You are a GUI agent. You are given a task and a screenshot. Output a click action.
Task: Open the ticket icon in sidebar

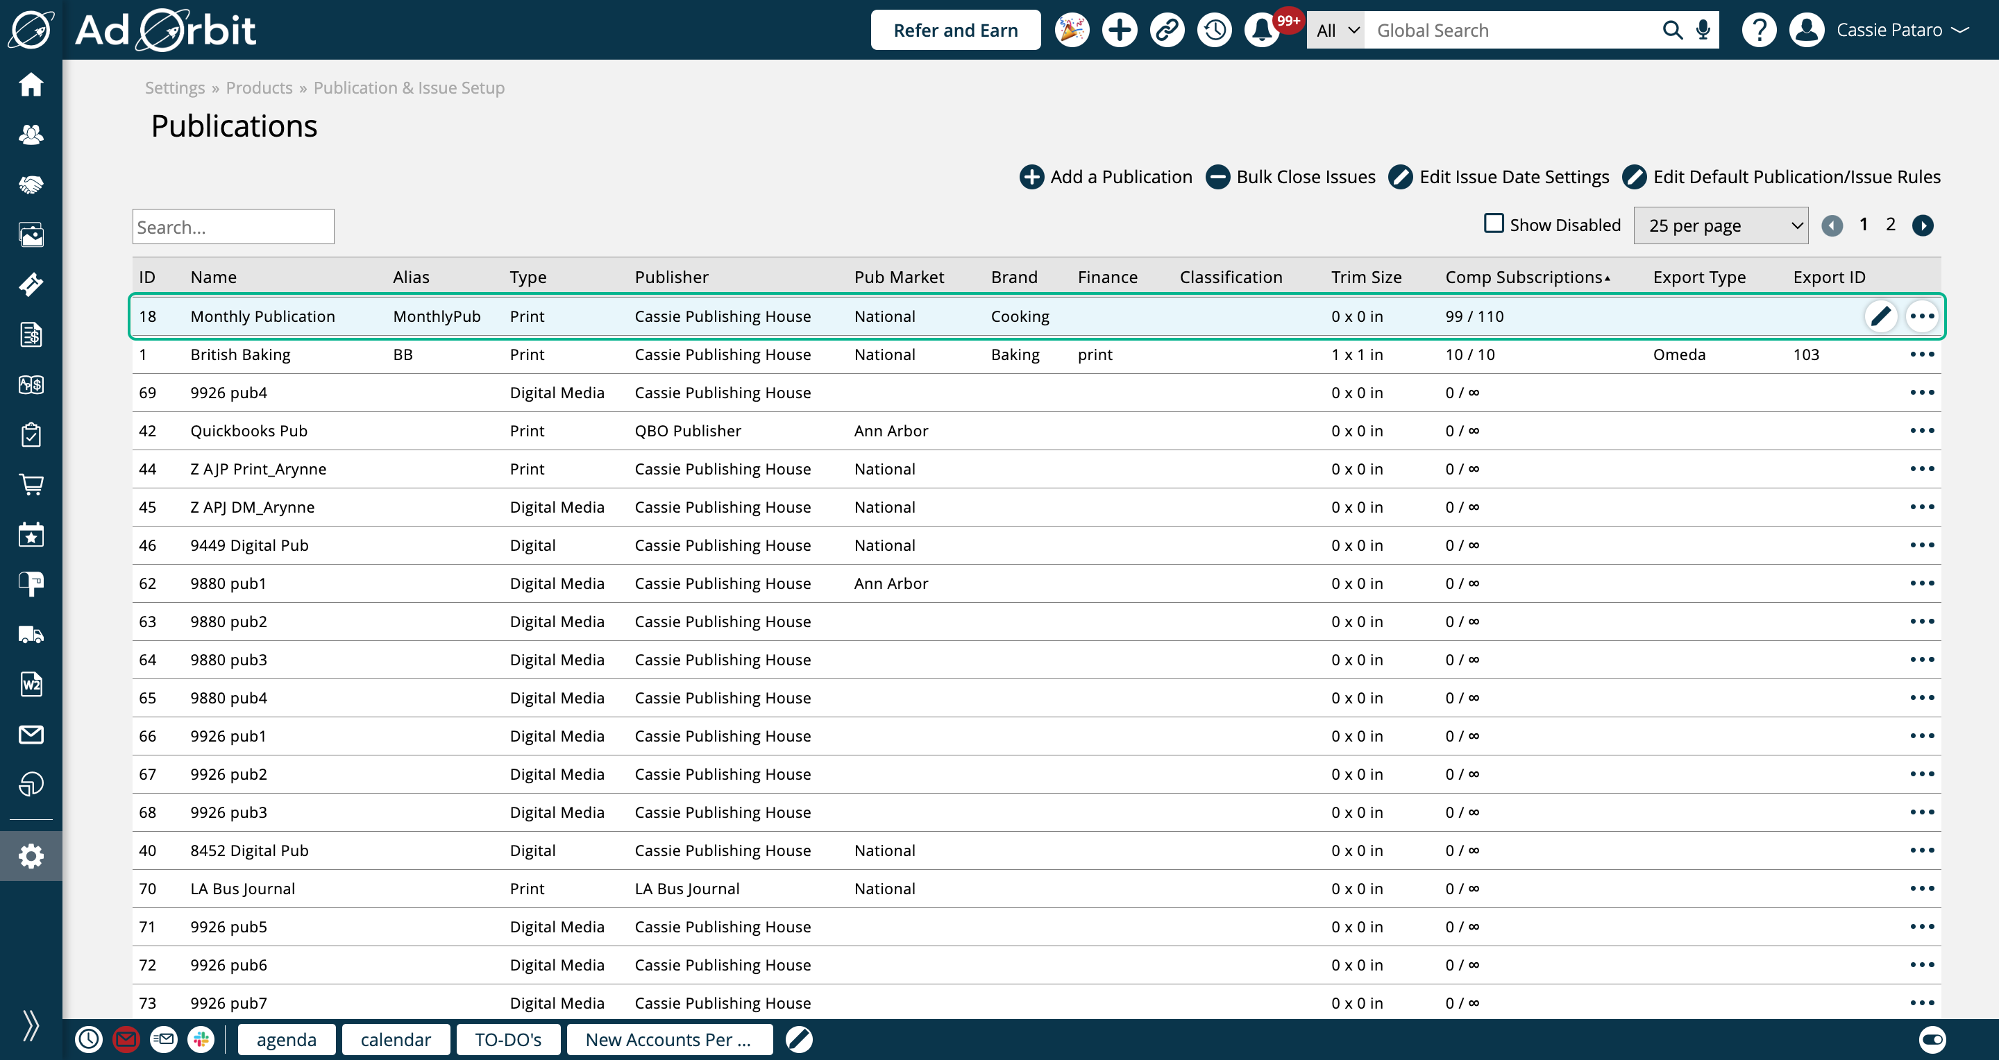pos(31,284)
